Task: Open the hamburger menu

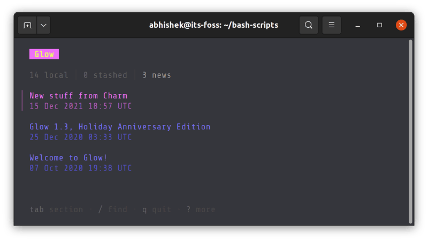Action: pyautogui.click(x=332, y=25)
